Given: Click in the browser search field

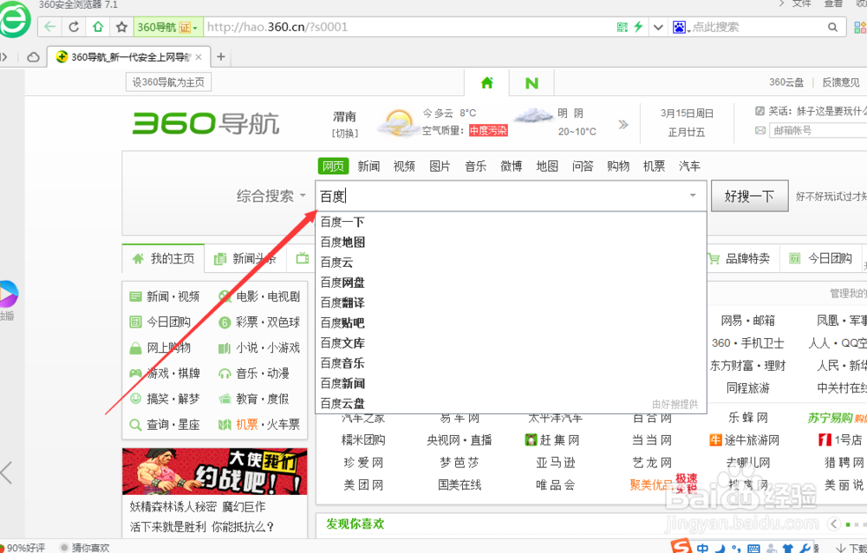Looking at the screenshot, I should pyautogui.click(x=758, y=27).
